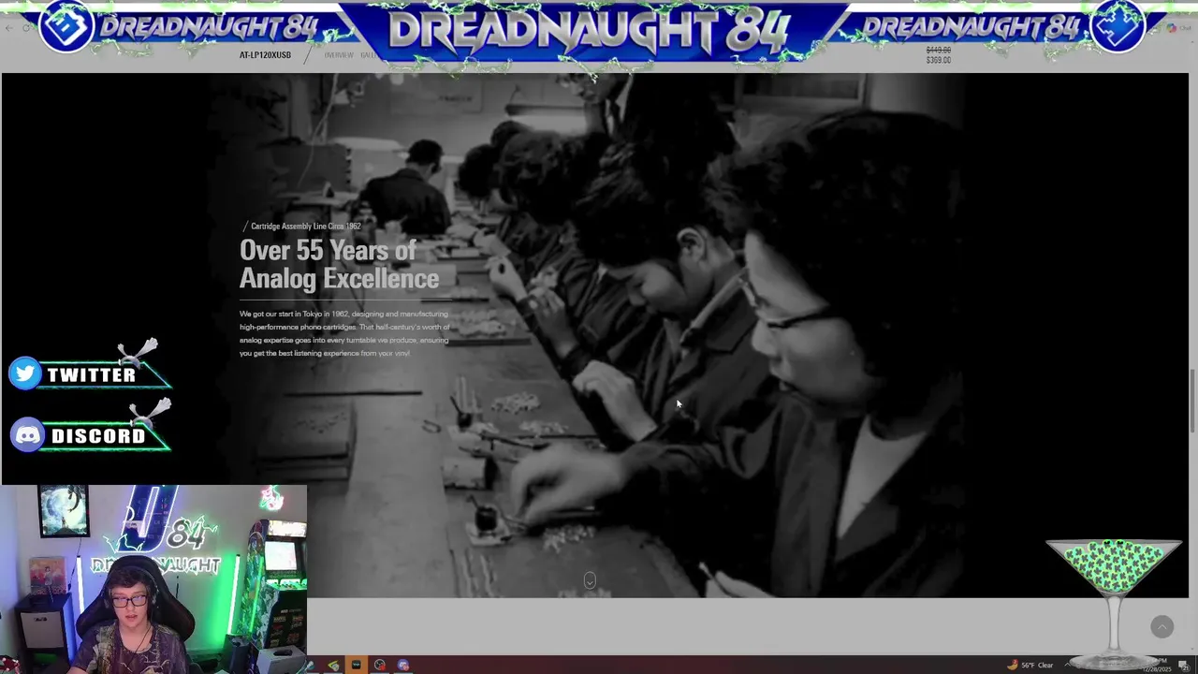The image size is (1198, 674).
Task: Open the red circular taskbar app icon
Action: click(x=379, y=666)
